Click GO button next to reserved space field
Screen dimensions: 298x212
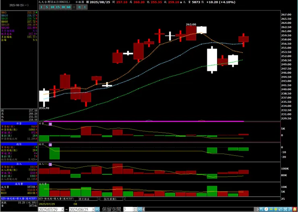pos(140,209)
